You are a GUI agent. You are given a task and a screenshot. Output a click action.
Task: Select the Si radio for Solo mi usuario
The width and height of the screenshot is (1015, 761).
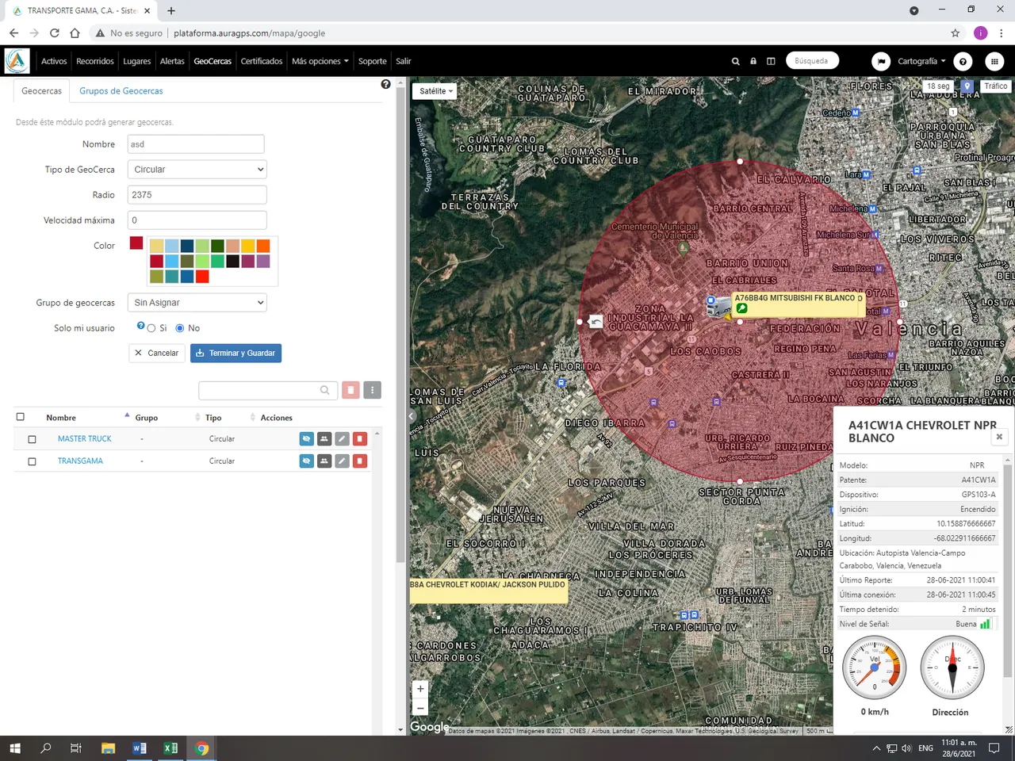pyautogui.click(x=151, y=328)
